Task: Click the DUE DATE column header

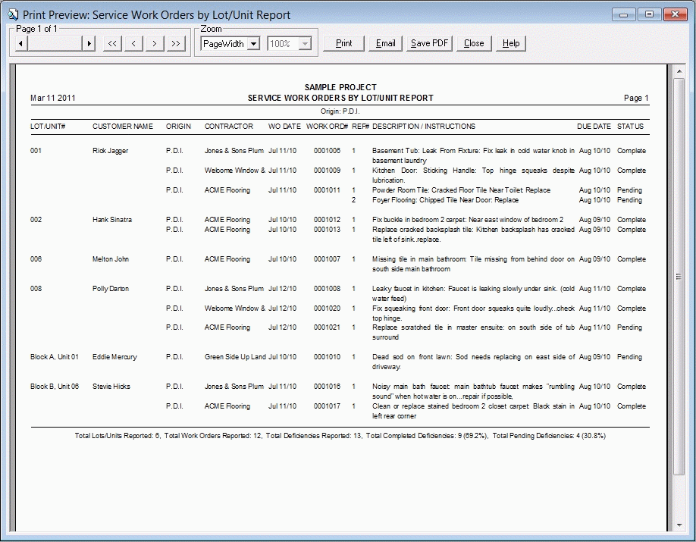Action: coord(594,127)
